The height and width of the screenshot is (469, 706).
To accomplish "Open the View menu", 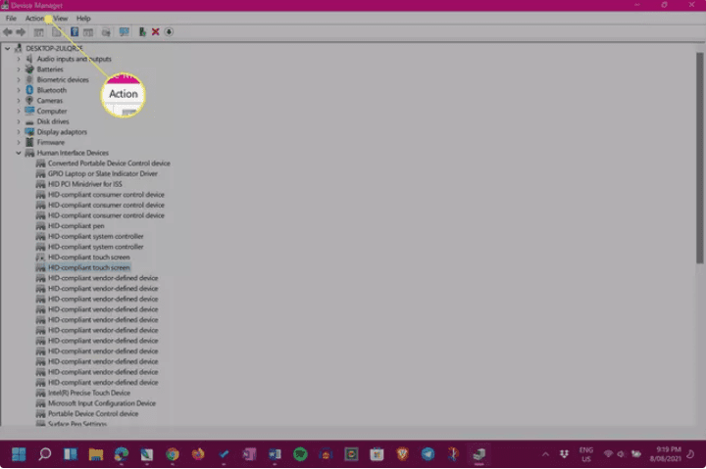I will 61,19.
